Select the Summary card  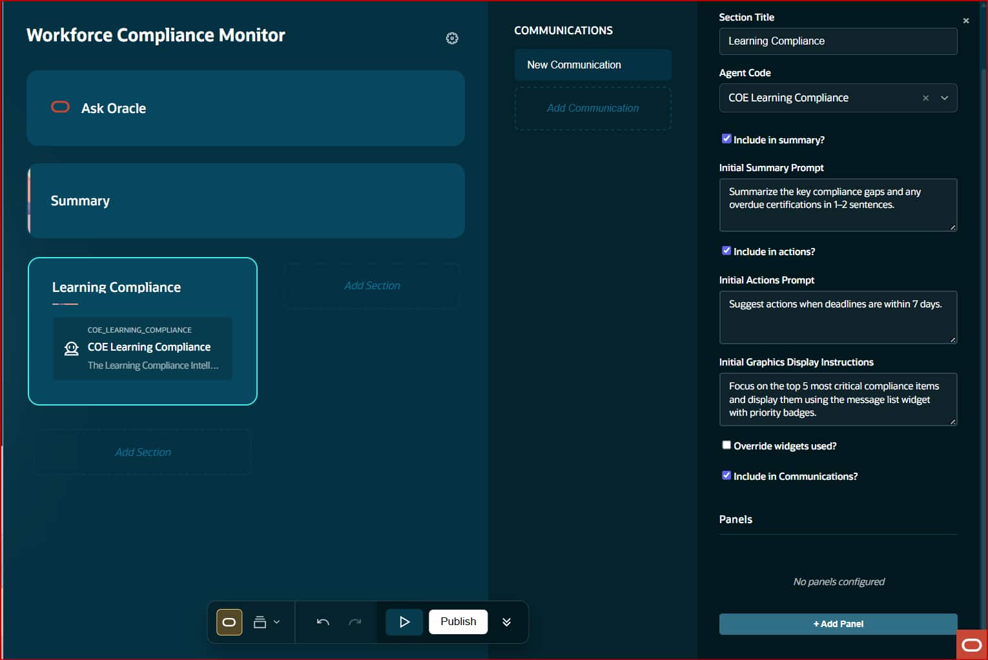[245, 201]
